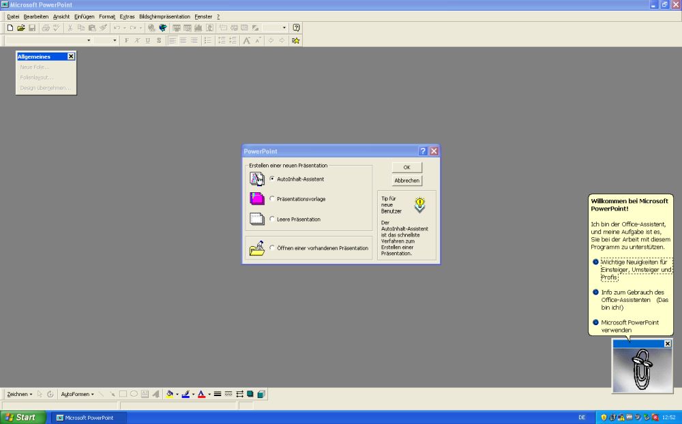Click the Windows Start button

coord(23,417)
